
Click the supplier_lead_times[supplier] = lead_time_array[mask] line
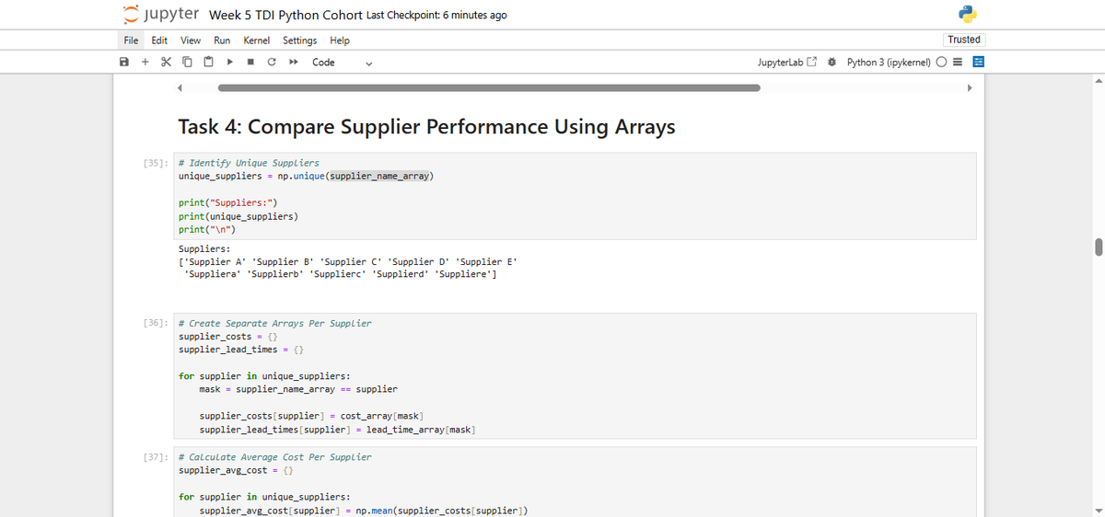click(x=336, y=430)
